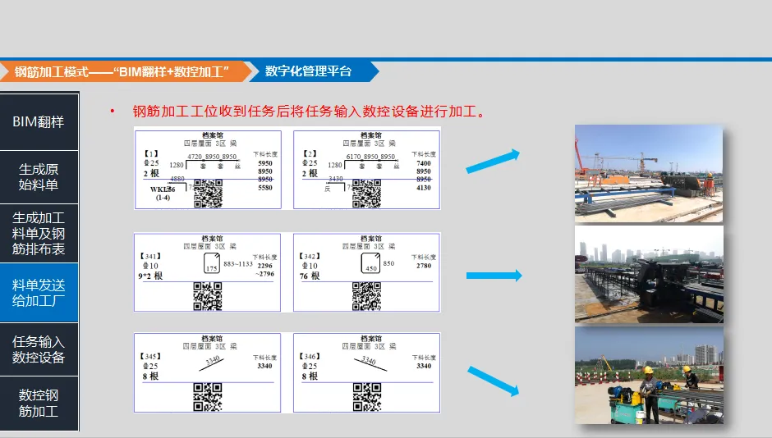
Task: Click the stirrup shape icon marked 450
Action: point(370,263)
